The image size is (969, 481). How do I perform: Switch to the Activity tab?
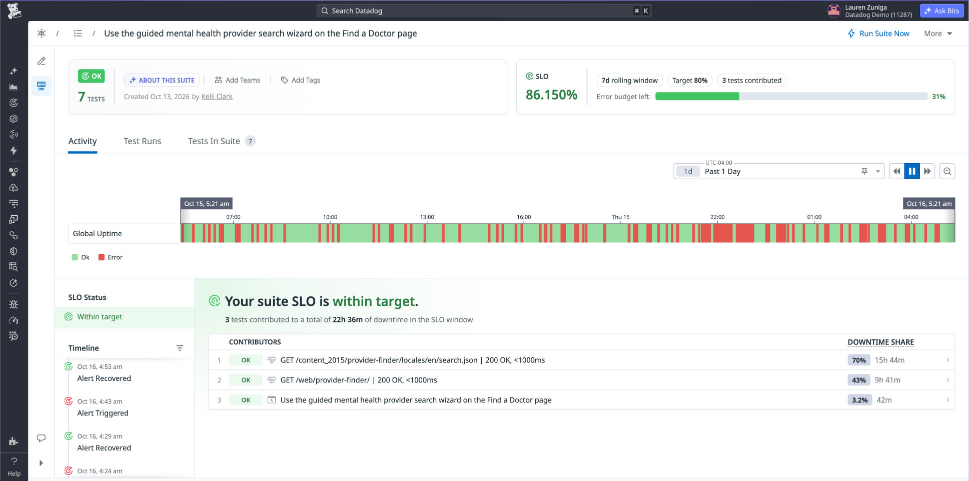[x=83, y=141]
